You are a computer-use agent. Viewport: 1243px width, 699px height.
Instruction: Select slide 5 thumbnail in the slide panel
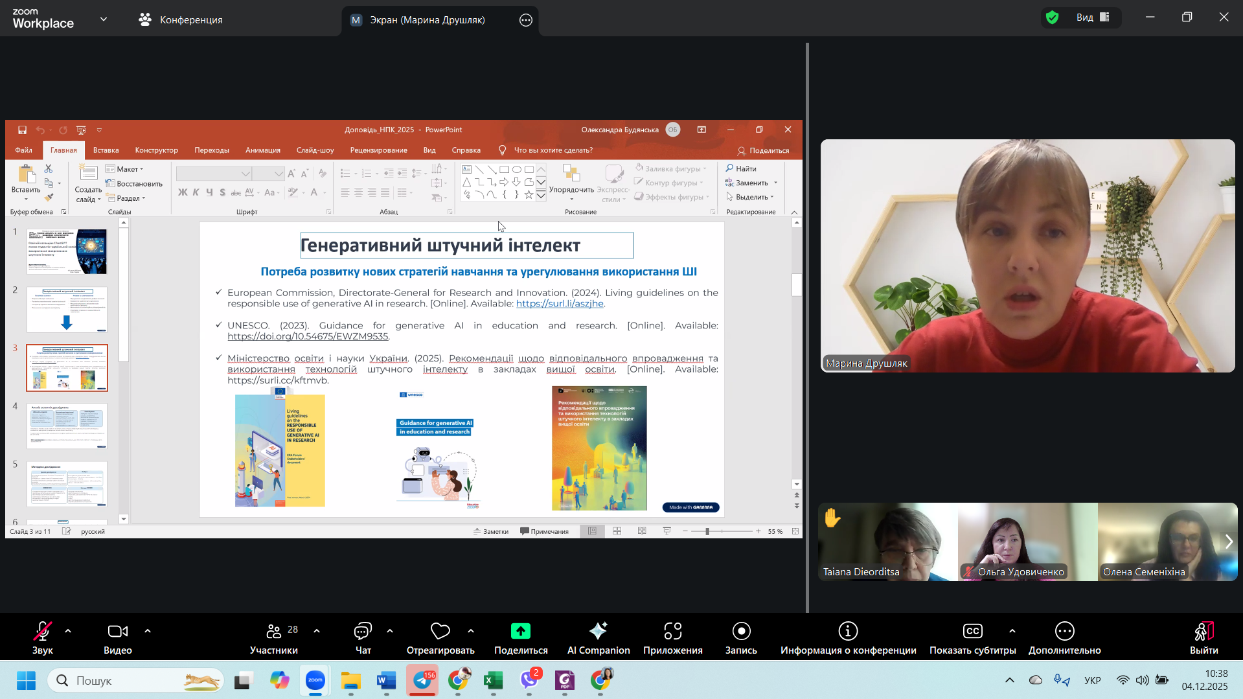pyautogui.click(x=67, y=484)
